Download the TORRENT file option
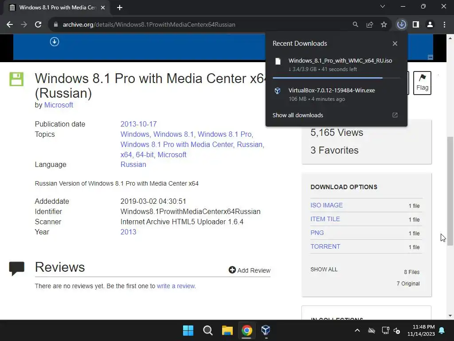This screenshot has width=454, height=341. 325,246
